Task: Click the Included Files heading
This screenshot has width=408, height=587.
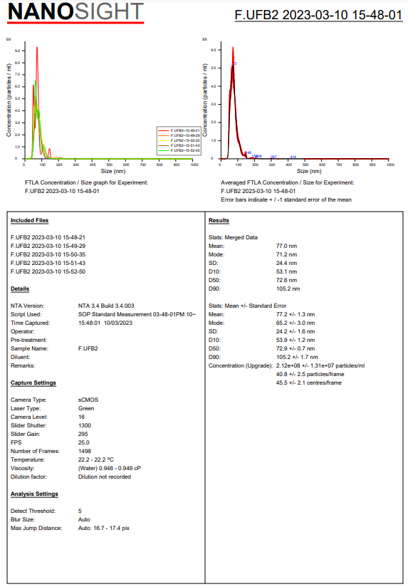Action: pyautogui.click(x=30, y=221)
